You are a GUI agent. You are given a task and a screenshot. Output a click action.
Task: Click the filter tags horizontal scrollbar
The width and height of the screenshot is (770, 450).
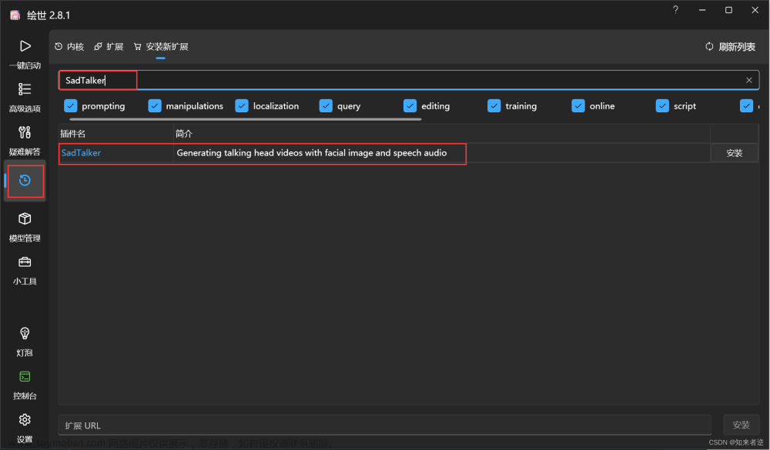tap(246, 118)
